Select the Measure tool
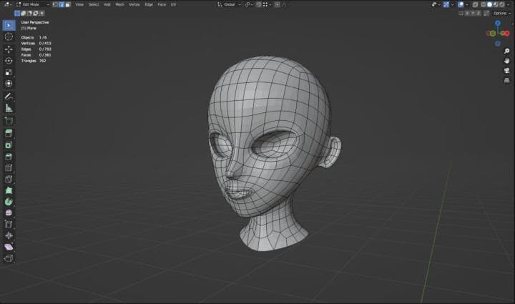Screen dimensions: 515x304 point(9,108)
